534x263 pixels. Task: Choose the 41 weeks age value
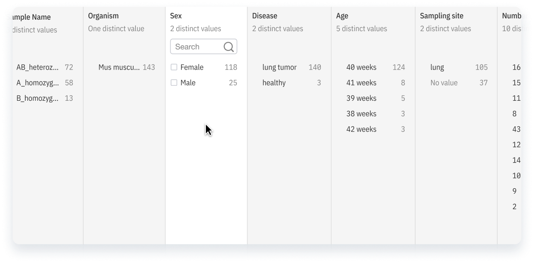(361, 83)
